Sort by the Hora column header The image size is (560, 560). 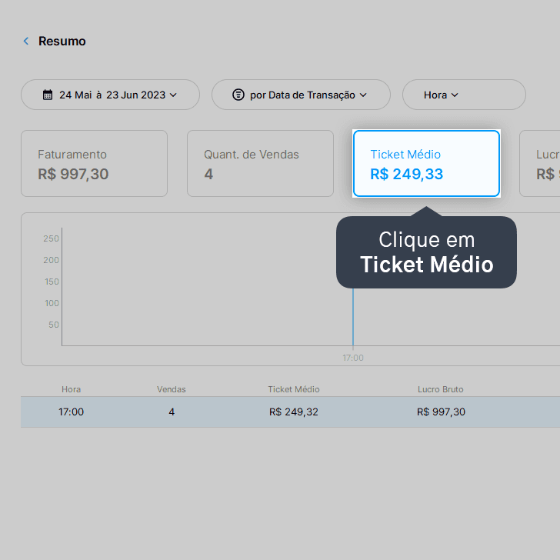point(71,389)
